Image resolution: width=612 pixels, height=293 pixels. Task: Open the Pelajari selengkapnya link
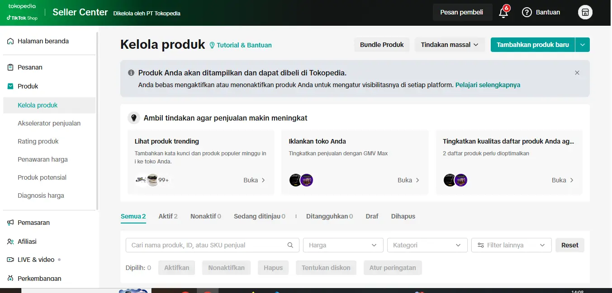tap(488, 85)
